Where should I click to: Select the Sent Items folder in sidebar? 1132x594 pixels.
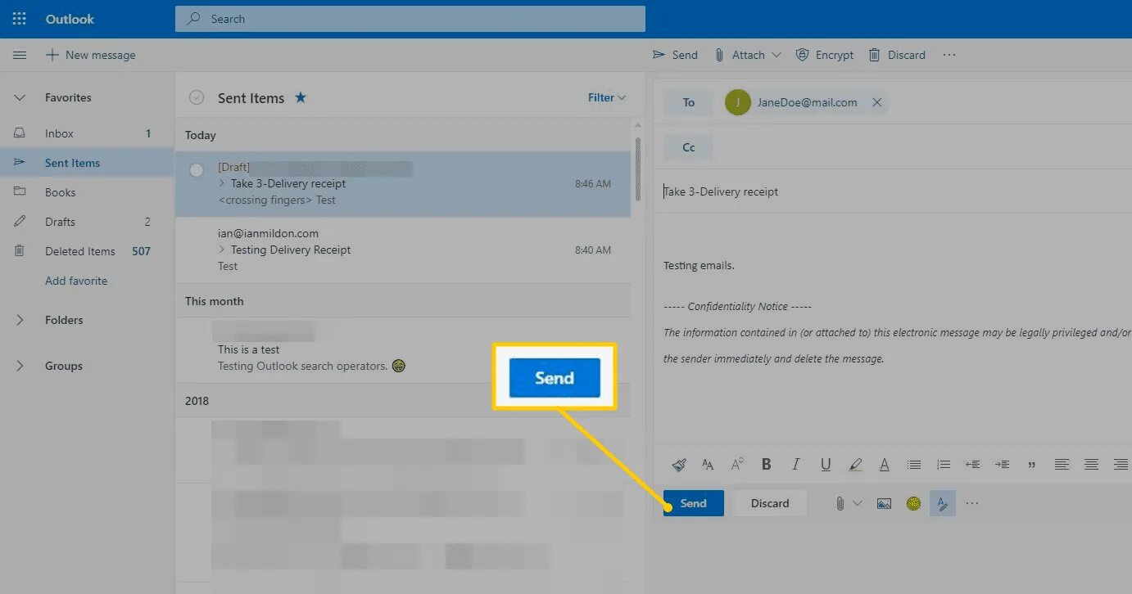click(86, 163)
